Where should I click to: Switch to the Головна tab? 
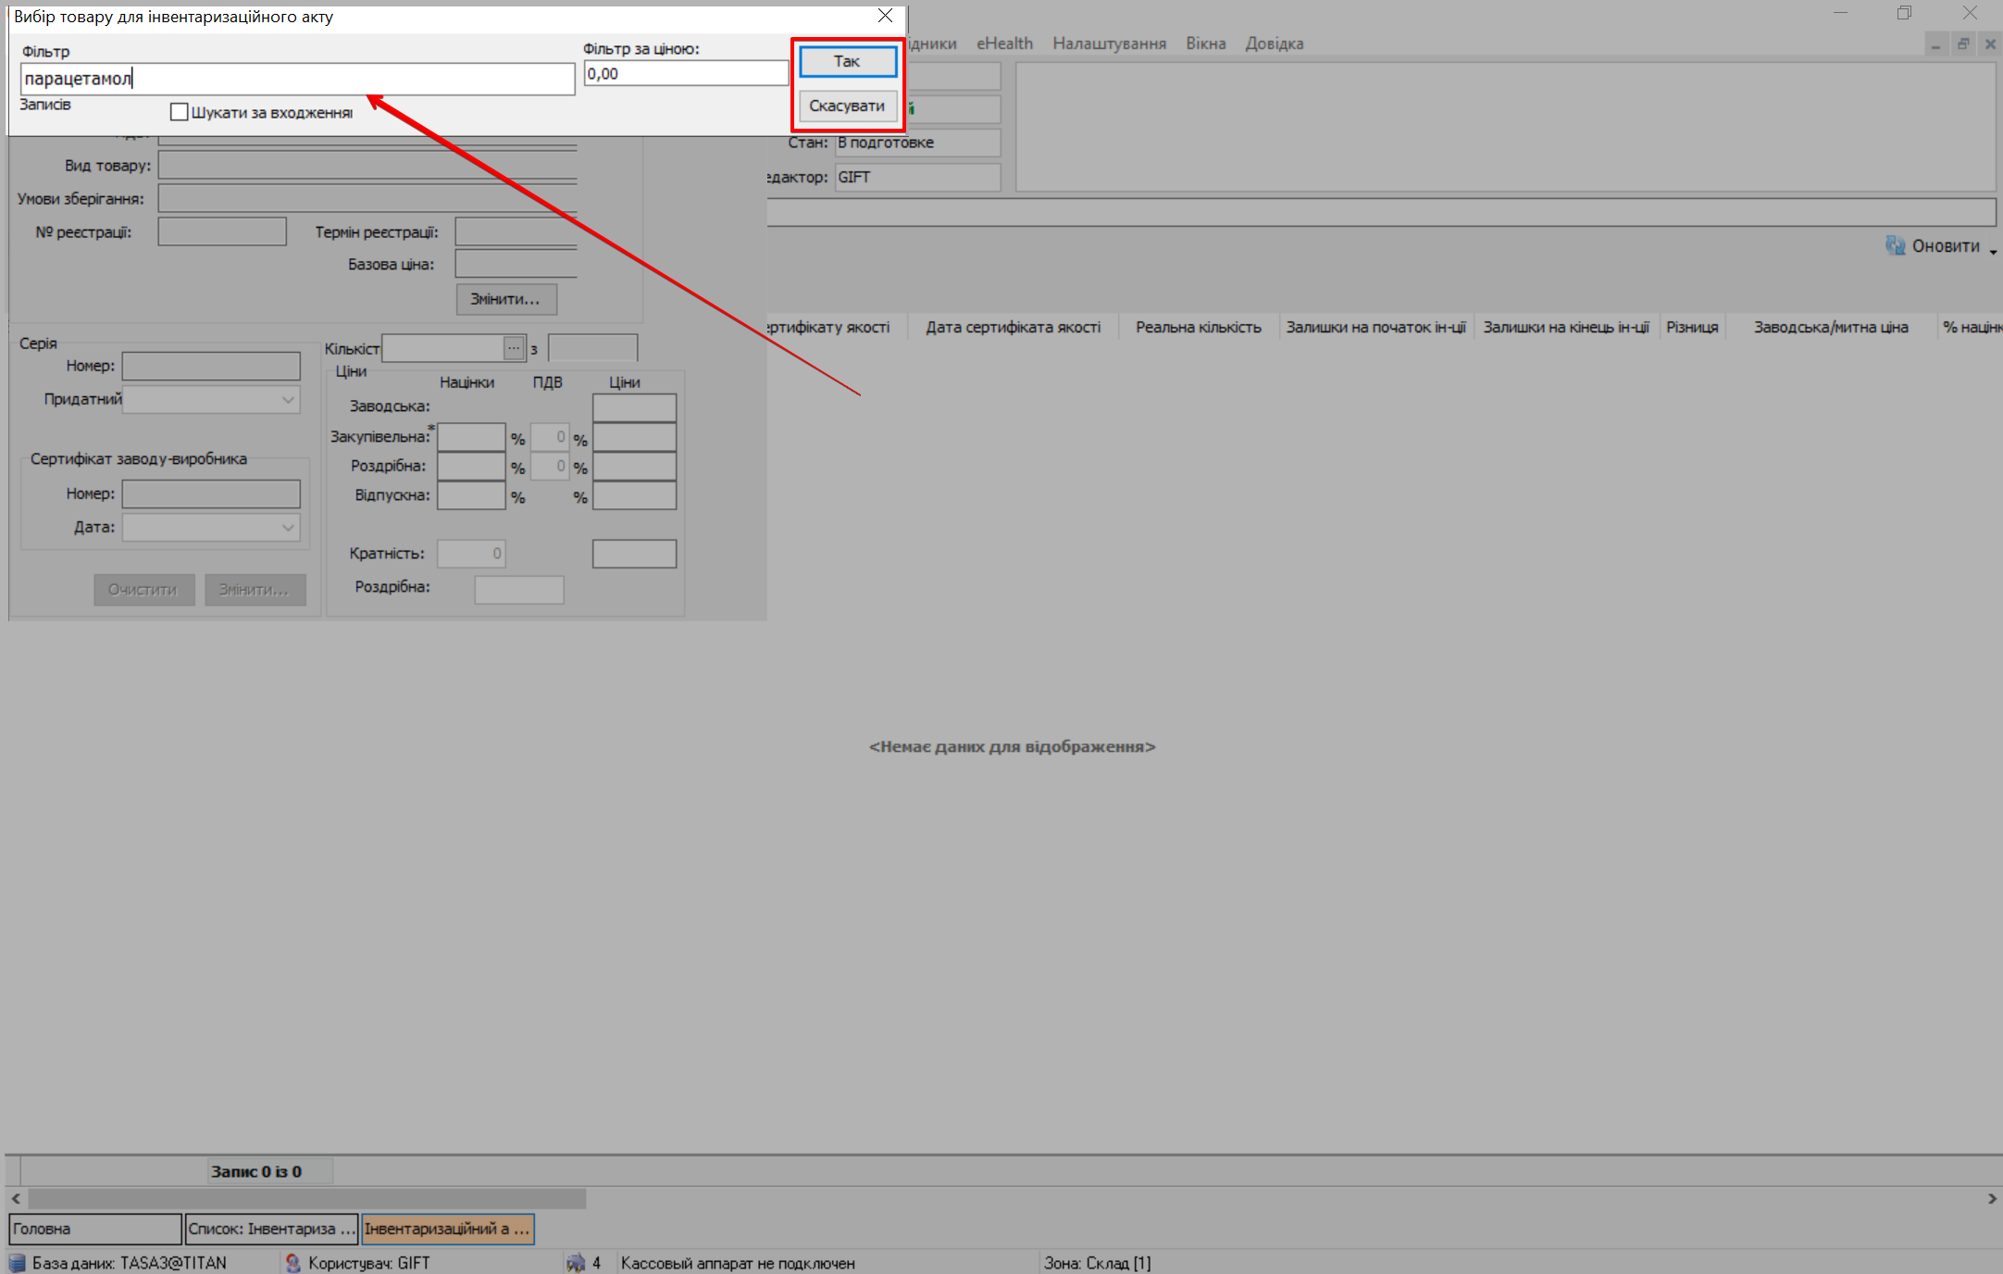pyautogui.click(x=94, y=1229)
